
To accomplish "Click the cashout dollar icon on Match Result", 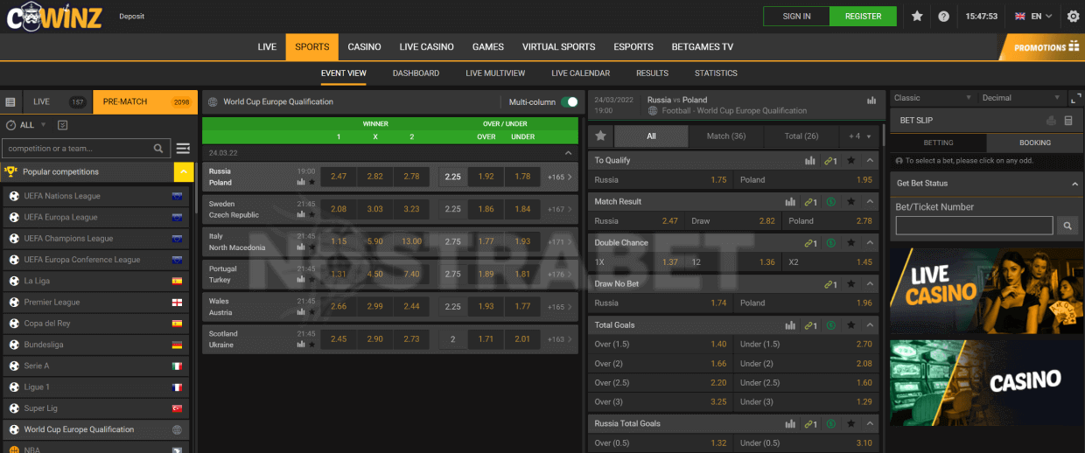I will coord(830,202).
